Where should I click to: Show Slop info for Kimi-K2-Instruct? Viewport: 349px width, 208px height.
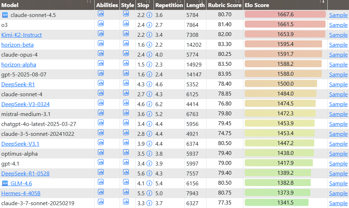click(x=149, y=35)
